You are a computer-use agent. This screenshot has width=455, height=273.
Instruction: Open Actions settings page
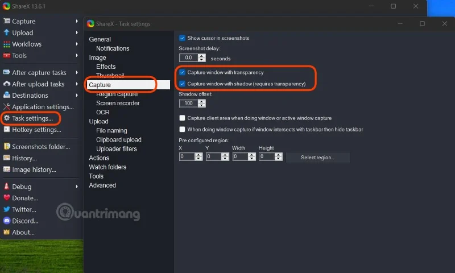pyautogui.click(x=99, y=158)
